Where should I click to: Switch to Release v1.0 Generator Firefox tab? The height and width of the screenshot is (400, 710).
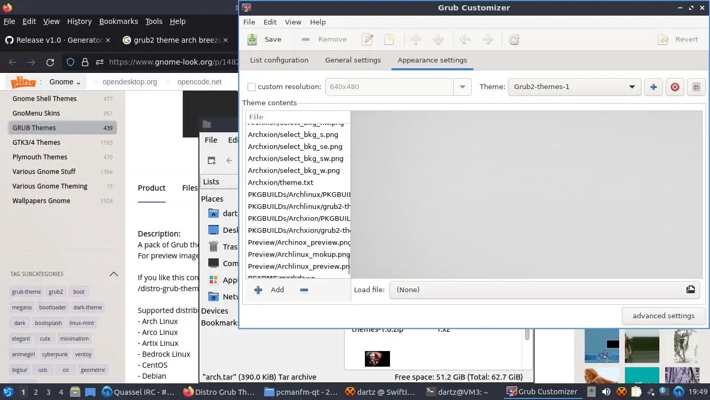pyautogui.click(x=58, y=40)
